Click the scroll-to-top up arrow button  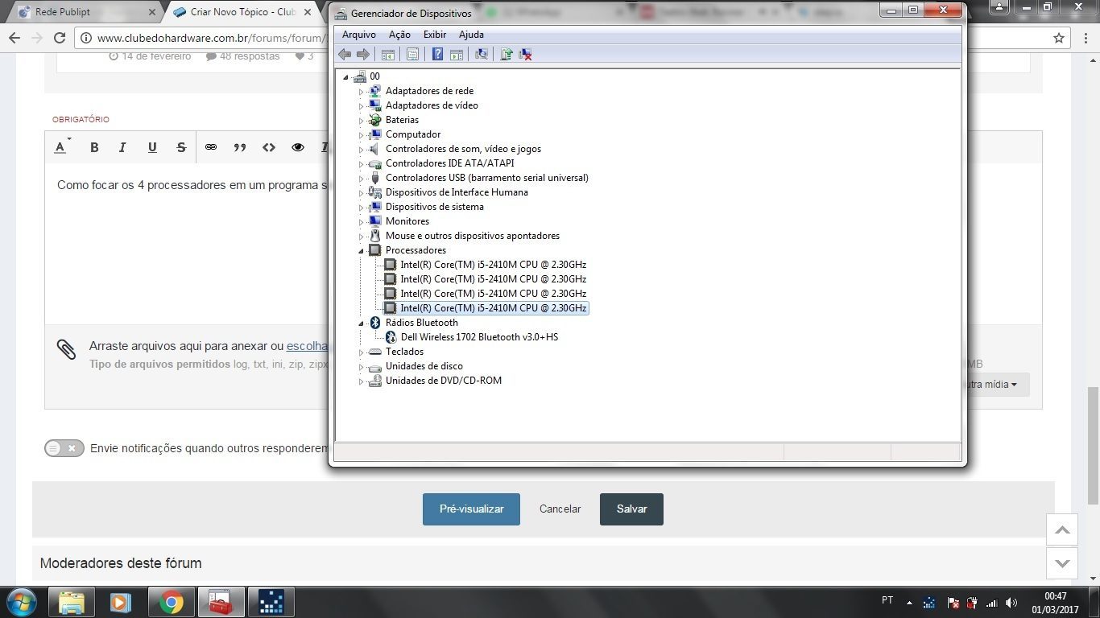1062,529
